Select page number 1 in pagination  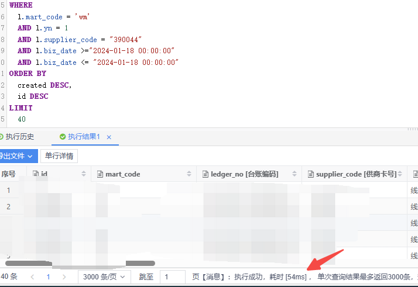[x=48, y=277]
